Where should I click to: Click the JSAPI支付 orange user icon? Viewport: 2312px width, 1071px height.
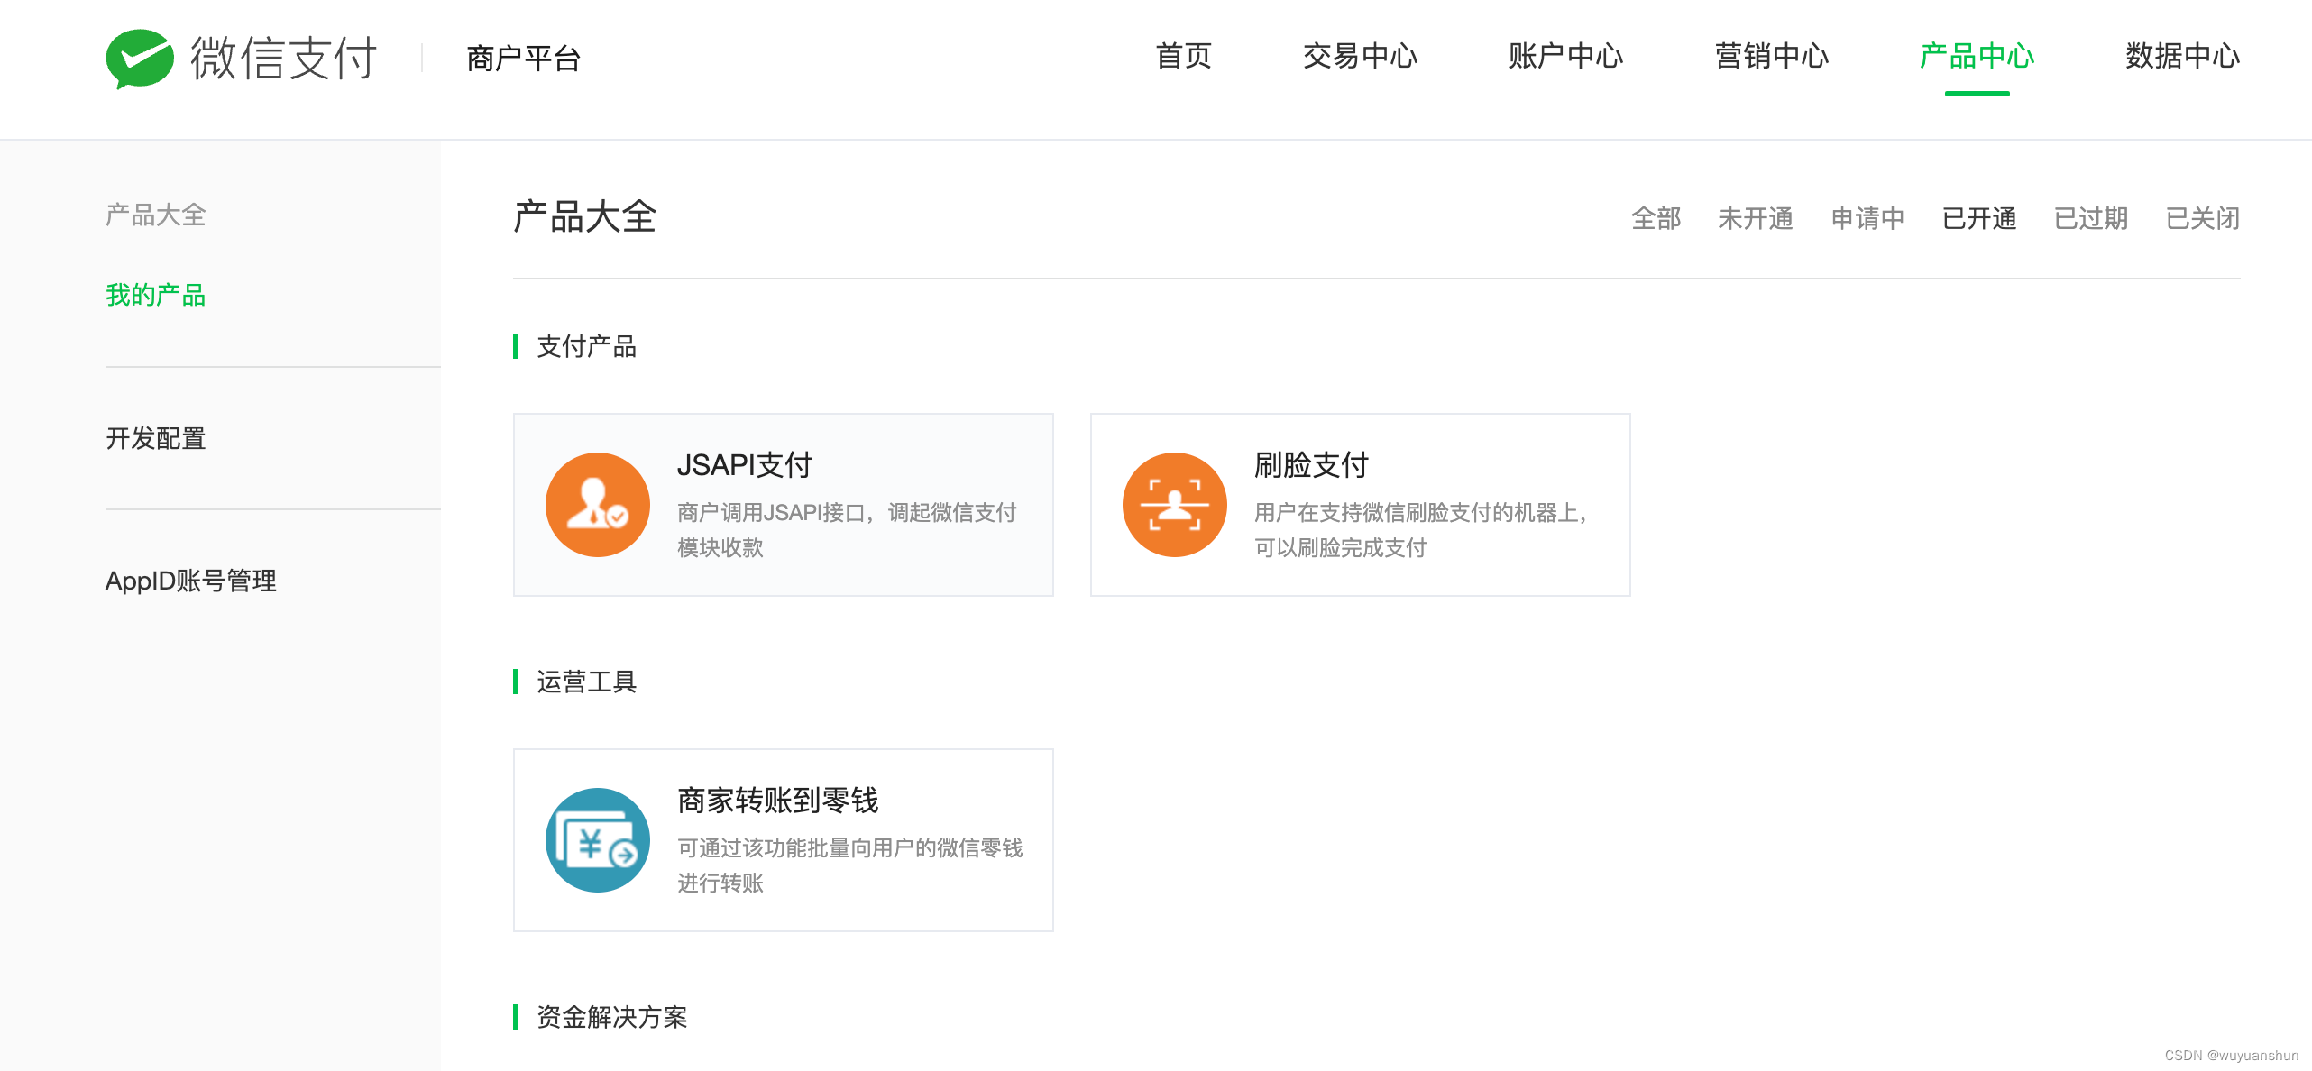point(598,505)
